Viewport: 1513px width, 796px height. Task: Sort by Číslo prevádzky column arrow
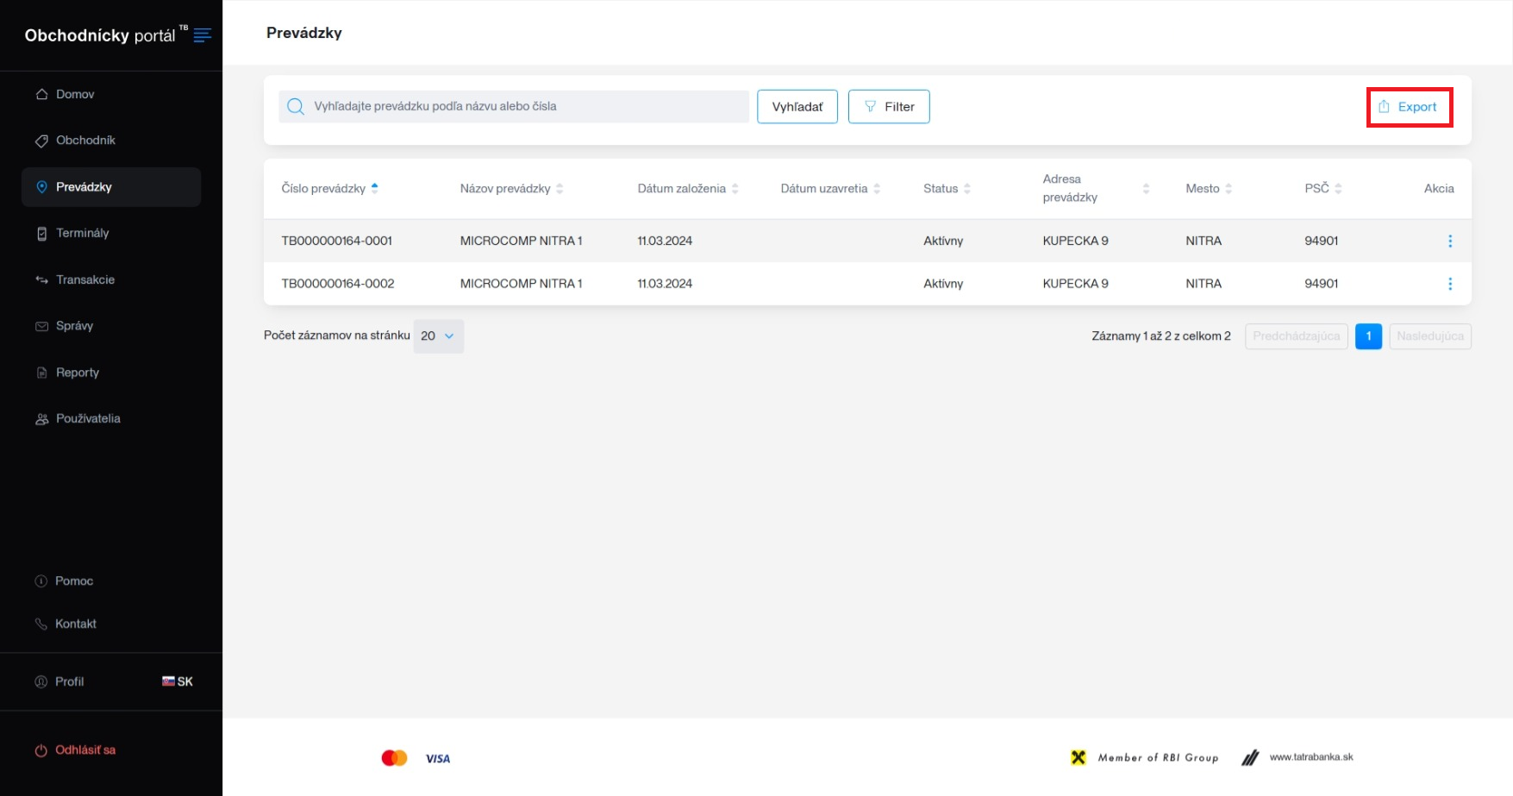pyautogui.click(x=375, y=188)
